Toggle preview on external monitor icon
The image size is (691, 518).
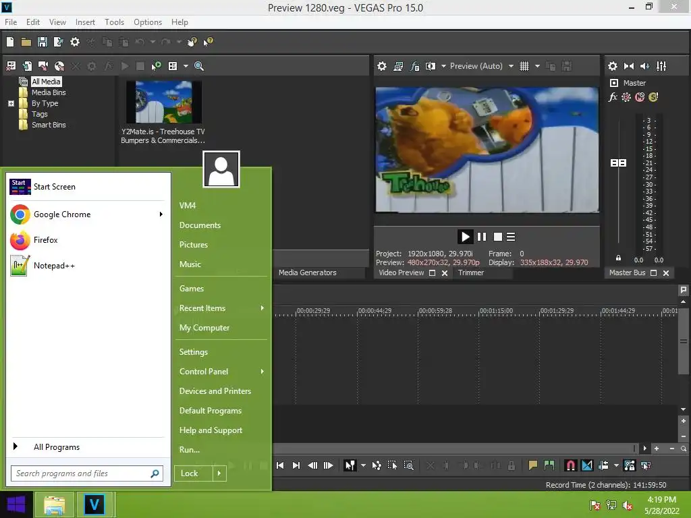click(x=398, y=66)
